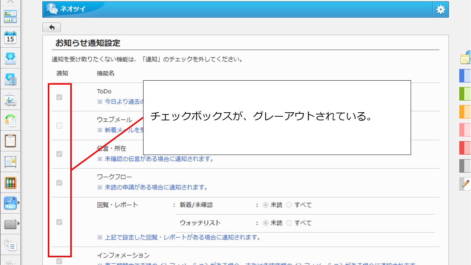
Task: Click the back arrow button
Action: pos(52,27)
